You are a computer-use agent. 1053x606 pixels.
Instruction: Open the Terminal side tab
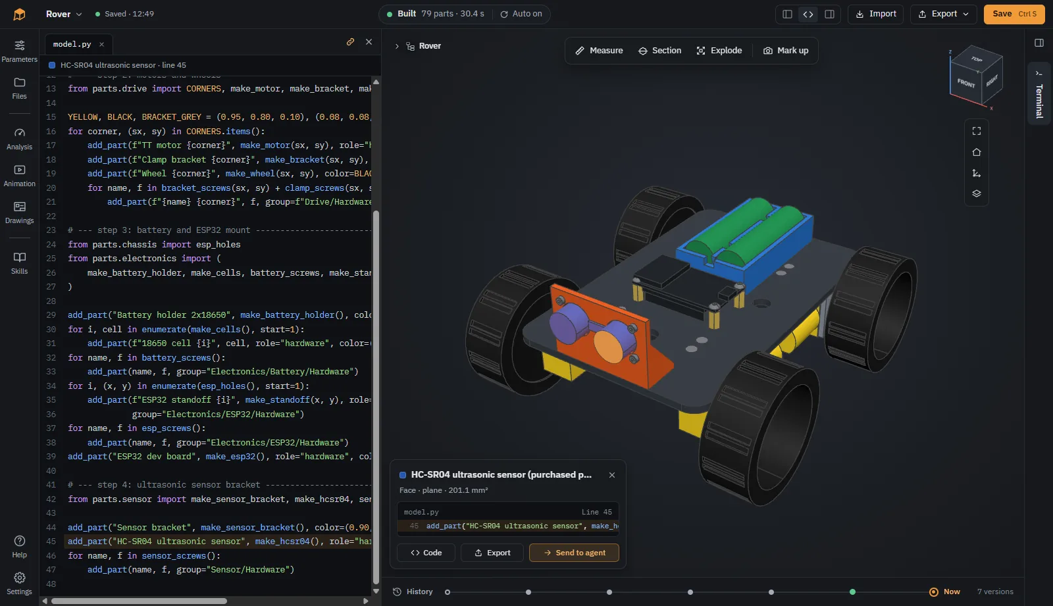(1039, 93)
